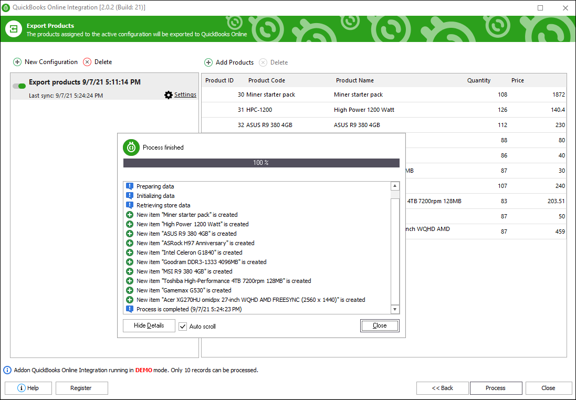Click the Hide Details button

149,325
